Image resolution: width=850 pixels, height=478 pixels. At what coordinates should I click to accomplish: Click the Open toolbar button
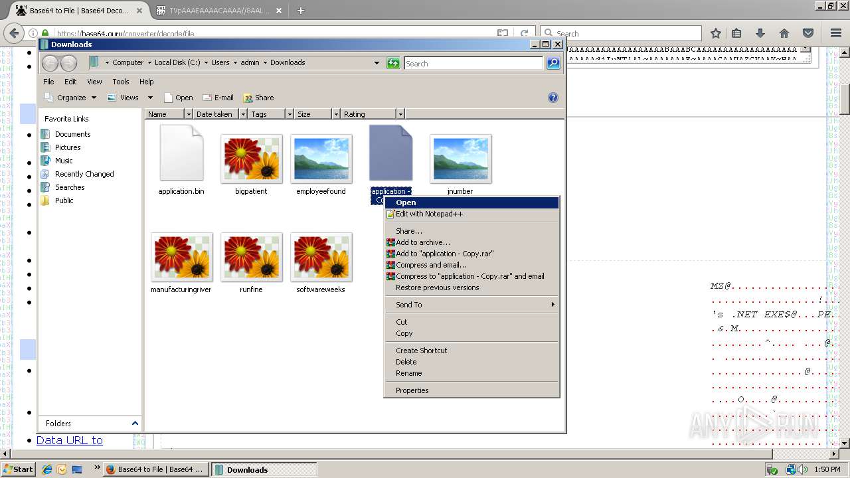(178, 98)
